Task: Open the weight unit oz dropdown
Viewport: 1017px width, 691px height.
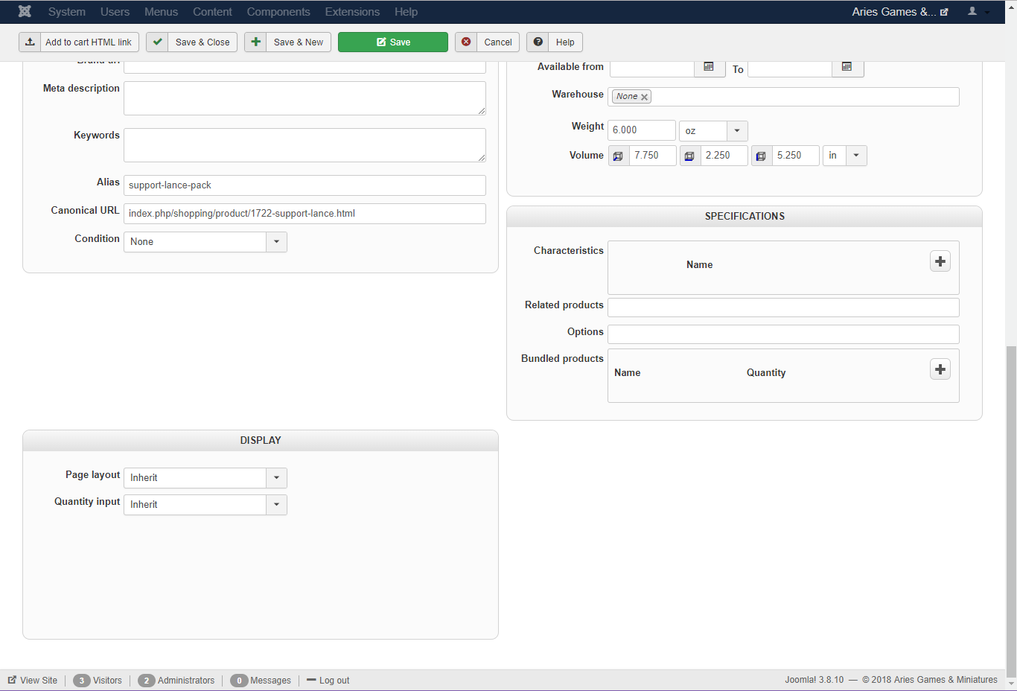Action: tap(737, 131)
